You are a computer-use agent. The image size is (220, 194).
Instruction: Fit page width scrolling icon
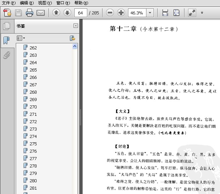[165, 13]
